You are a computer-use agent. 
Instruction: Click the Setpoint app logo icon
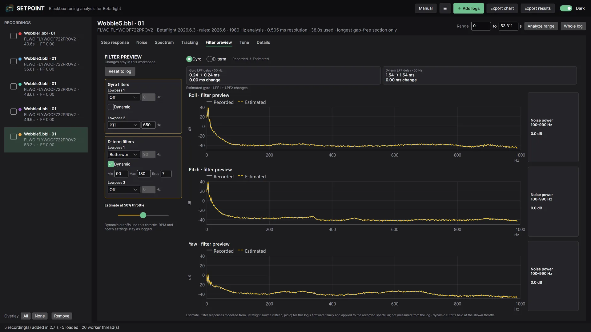(x=10, y=8)
